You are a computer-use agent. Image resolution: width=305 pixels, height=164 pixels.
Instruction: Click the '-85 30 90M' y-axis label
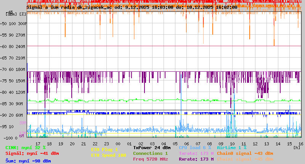coord(11,104)
